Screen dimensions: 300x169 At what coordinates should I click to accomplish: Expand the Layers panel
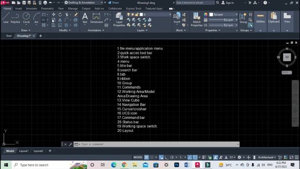tap(142, 30)
